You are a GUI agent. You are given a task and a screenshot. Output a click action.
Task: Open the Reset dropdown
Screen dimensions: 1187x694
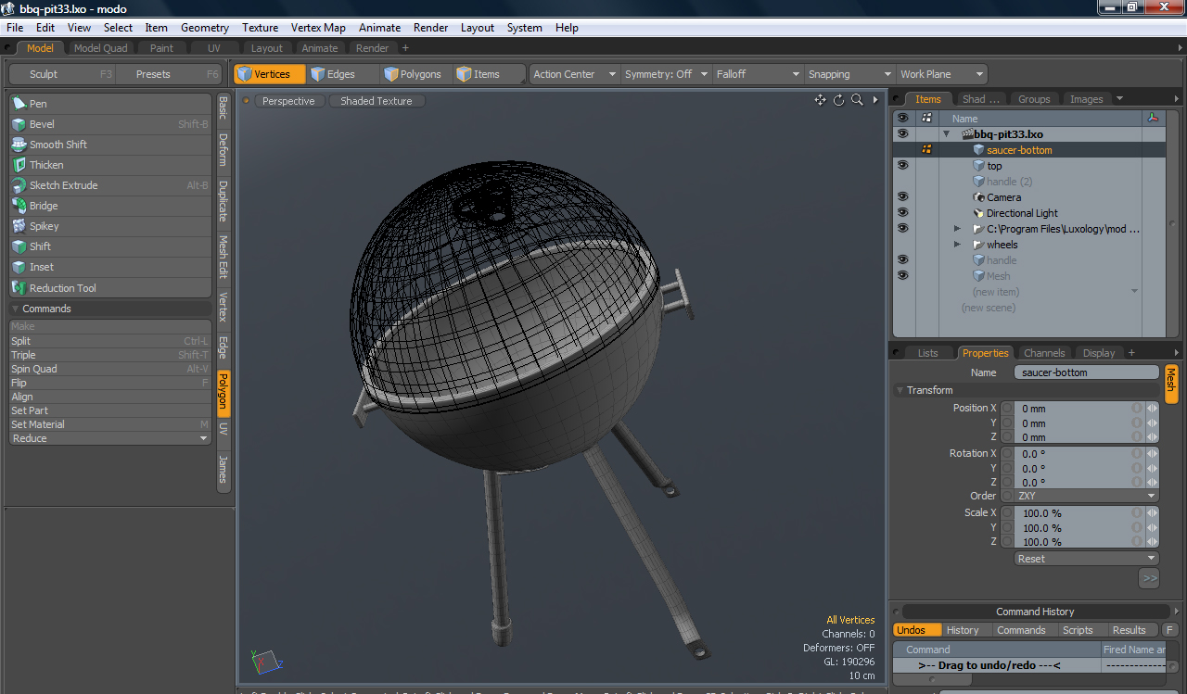coord(1087,559)
